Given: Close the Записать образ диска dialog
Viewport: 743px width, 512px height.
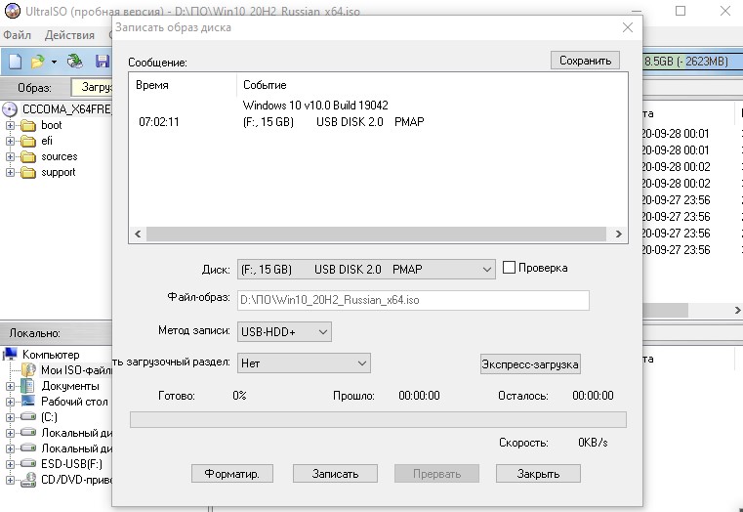Looking at the screenshot, I should pos(628,27).
